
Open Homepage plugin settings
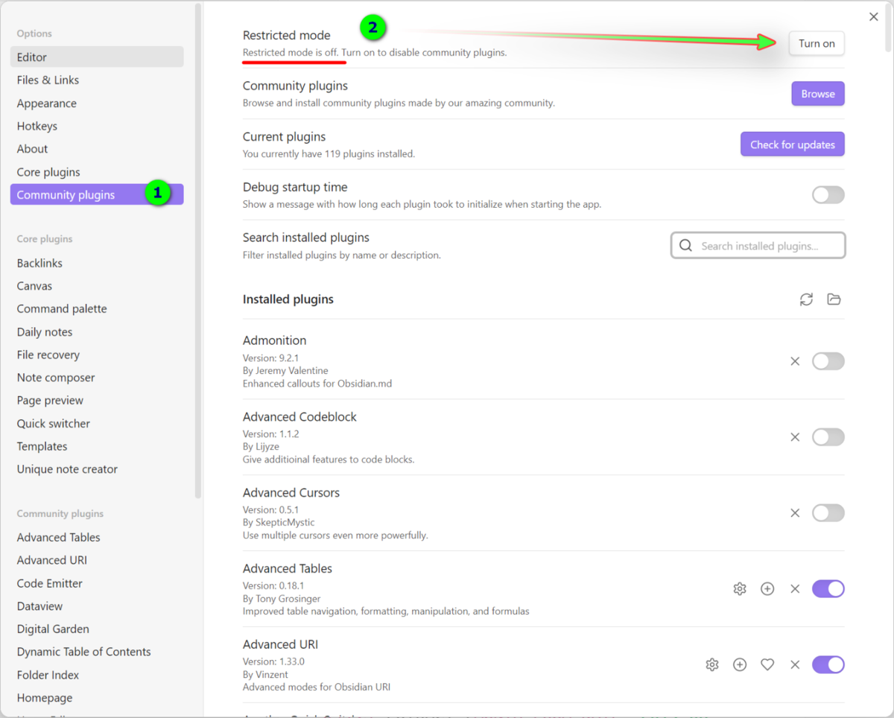click(x=97, y=698)
